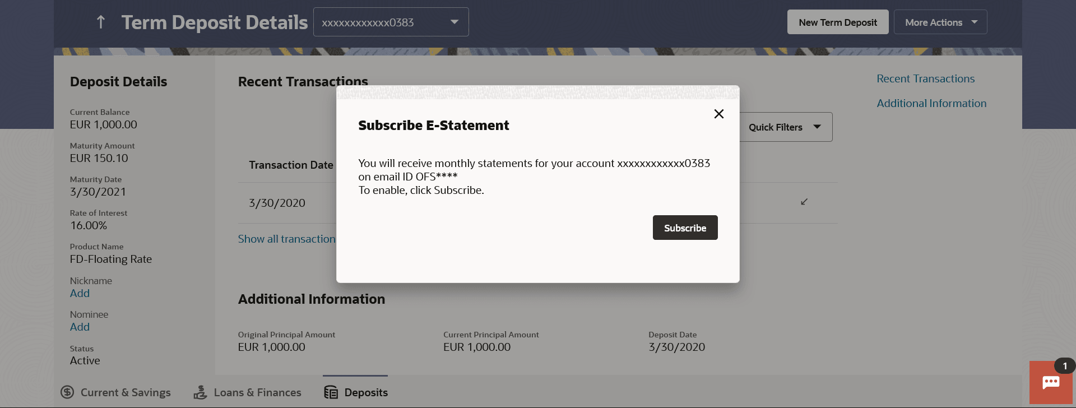Click the Deposits document icon
Screen dimensions: 1076x408
click(x=331, y=392)
